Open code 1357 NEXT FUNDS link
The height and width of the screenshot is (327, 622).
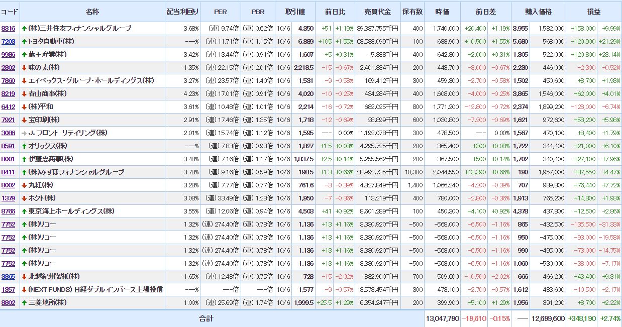[x=8, y=289]
